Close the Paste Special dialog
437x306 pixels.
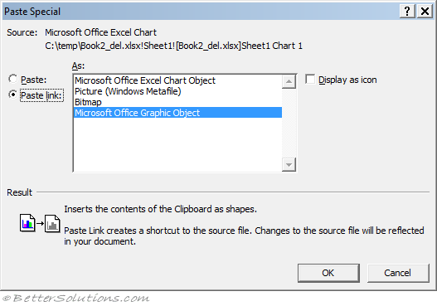tap(425, 12)
